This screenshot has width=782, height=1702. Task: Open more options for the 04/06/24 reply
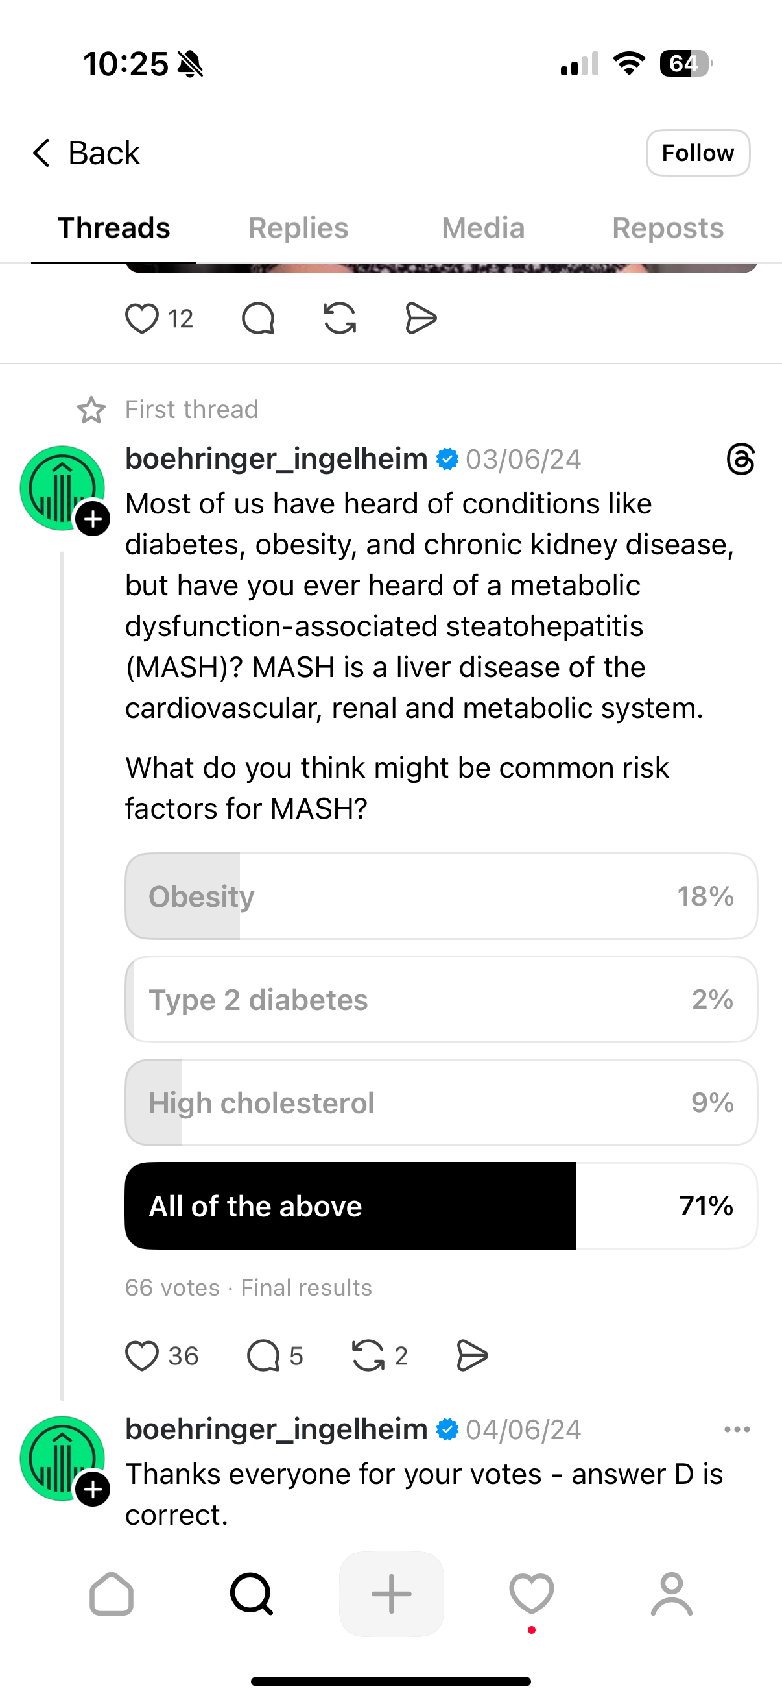(x=737, y=1430)
